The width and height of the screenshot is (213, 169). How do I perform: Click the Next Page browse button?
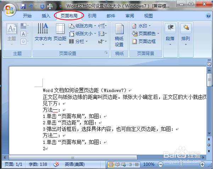(x=209, y=151)
